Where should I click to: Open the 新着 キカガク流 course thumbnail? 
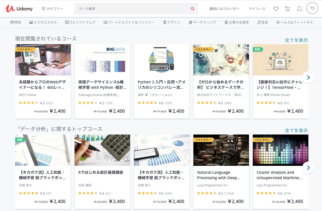click(43, 150)
